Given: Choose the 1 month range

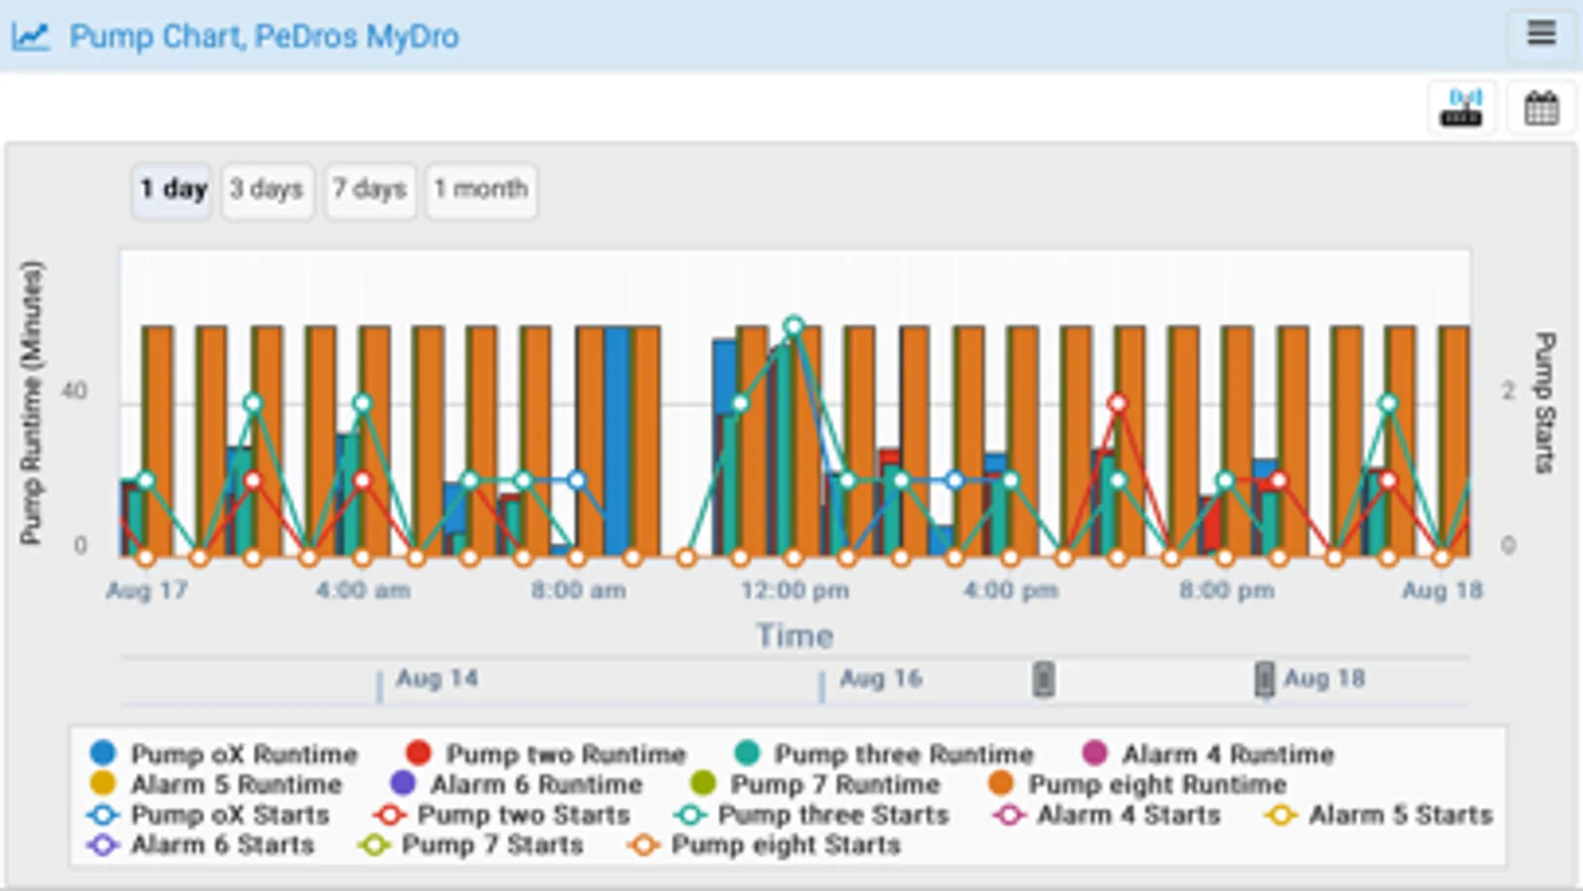Looking at the screenshot, I should [481, 190].
